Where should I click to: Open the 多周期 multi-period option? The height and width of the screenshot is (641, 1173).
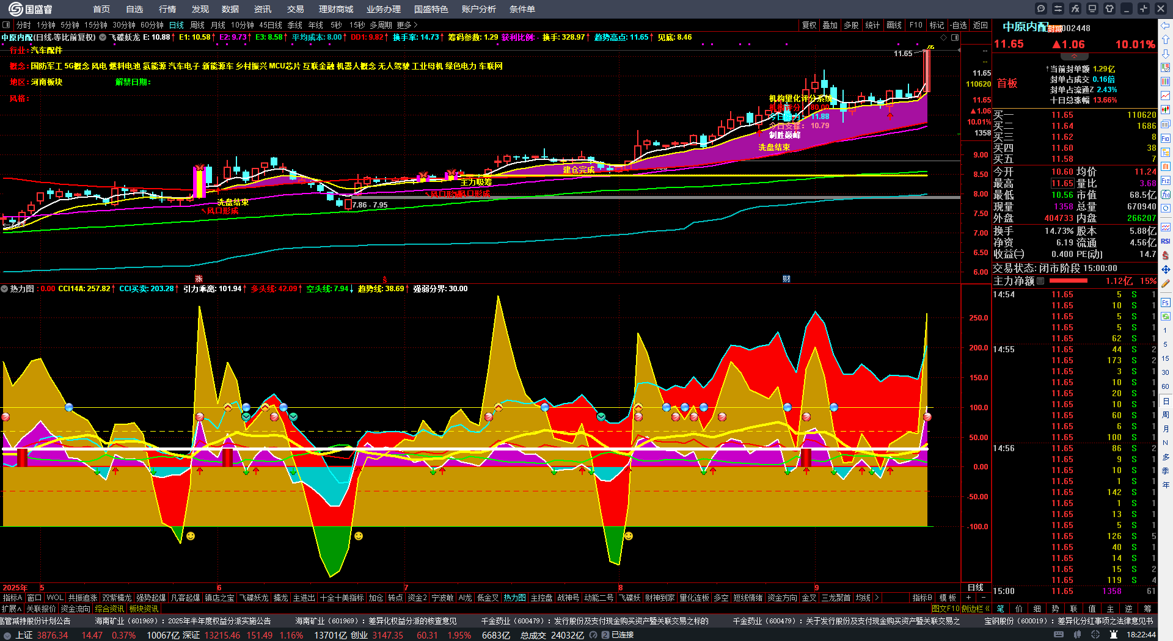pos(381,25)
